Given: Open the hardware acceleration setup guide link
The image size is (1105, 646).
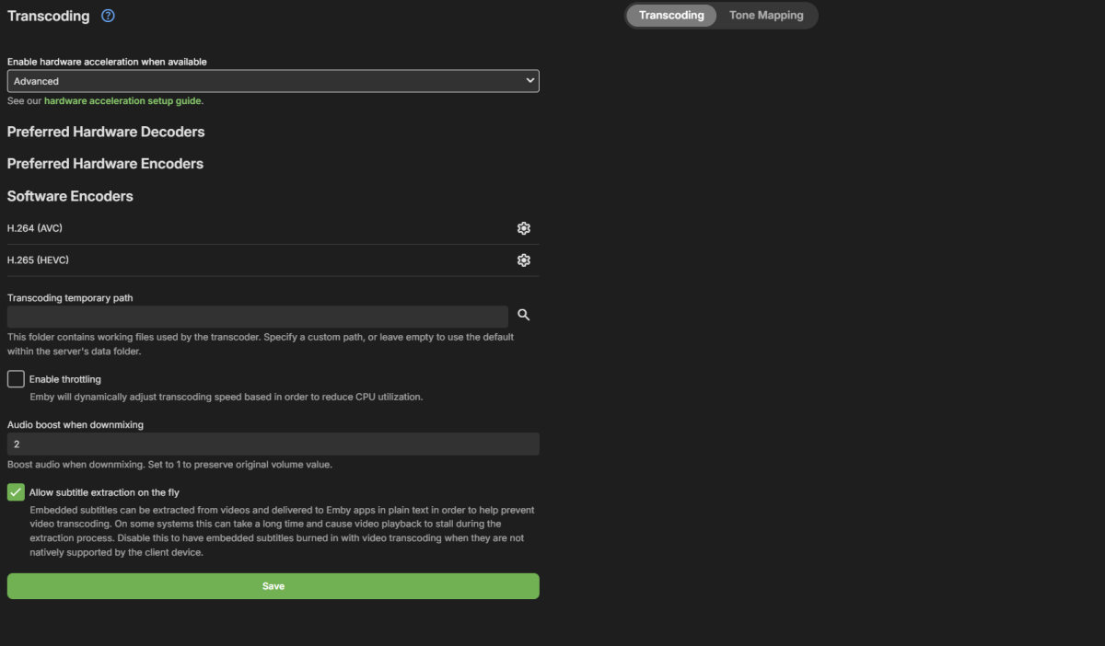Looking at the screenshot, I should [x=122, y=101].
